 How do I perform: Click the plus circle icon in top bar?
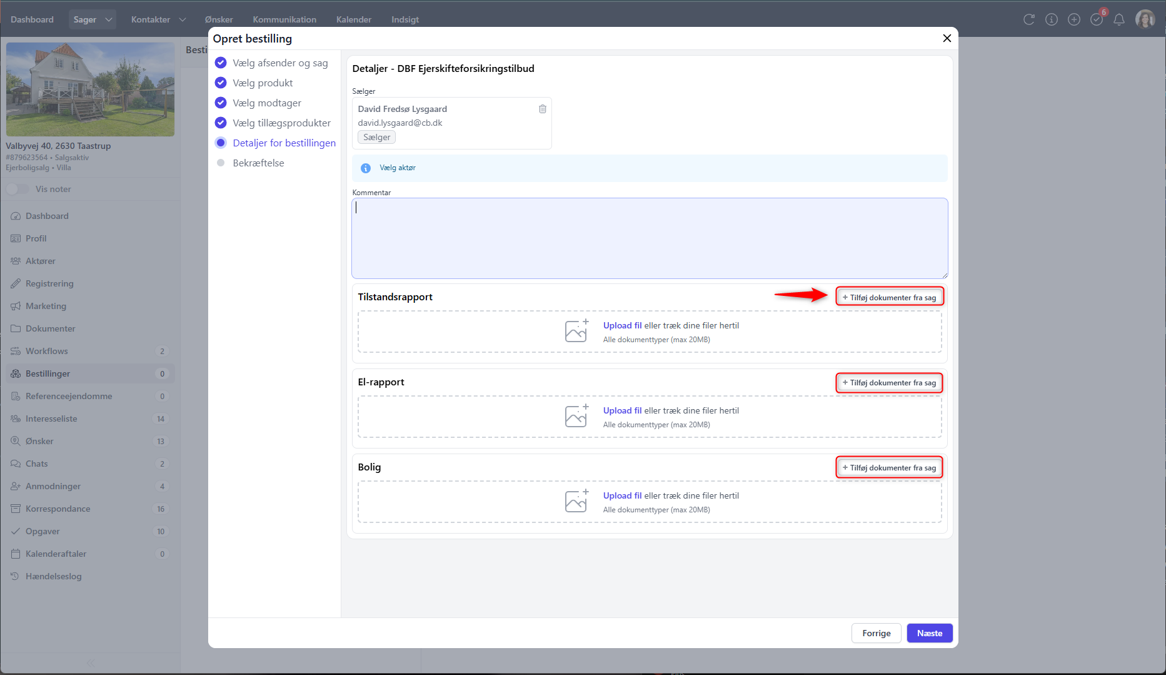coord(1073,19)
